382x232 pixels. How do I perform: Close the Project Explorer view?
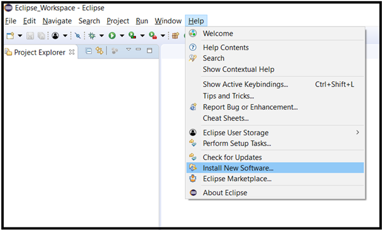[71, 52]
